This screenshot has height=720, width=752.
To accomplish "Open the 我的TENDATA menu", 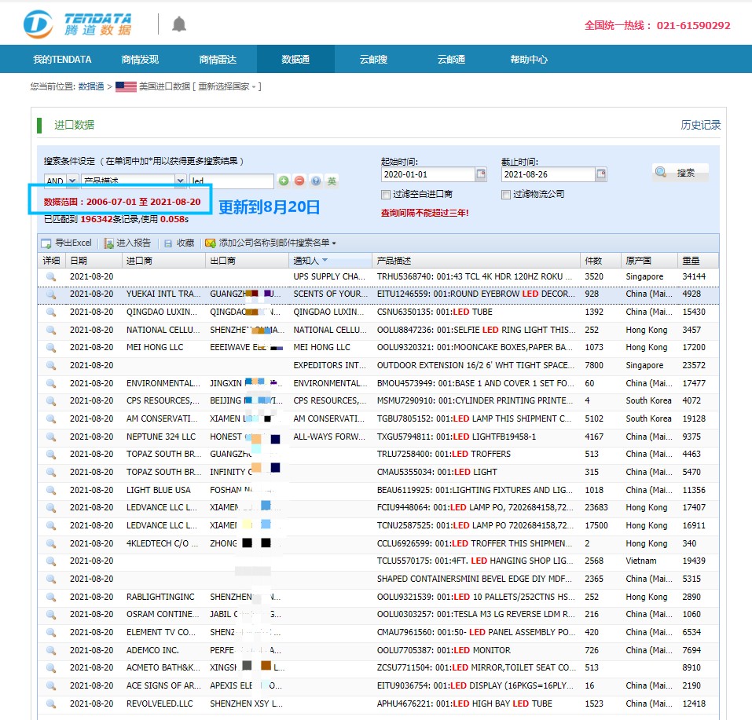I will click(x=62, y=60).
